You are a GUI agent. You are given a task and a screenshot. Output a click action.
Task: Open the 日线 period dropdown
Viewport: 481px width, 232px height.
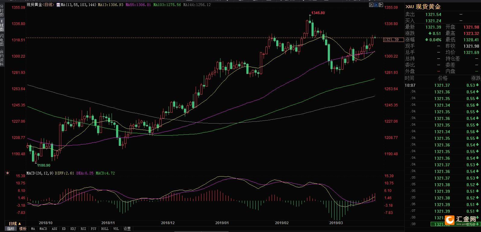(x=15, y=224)
